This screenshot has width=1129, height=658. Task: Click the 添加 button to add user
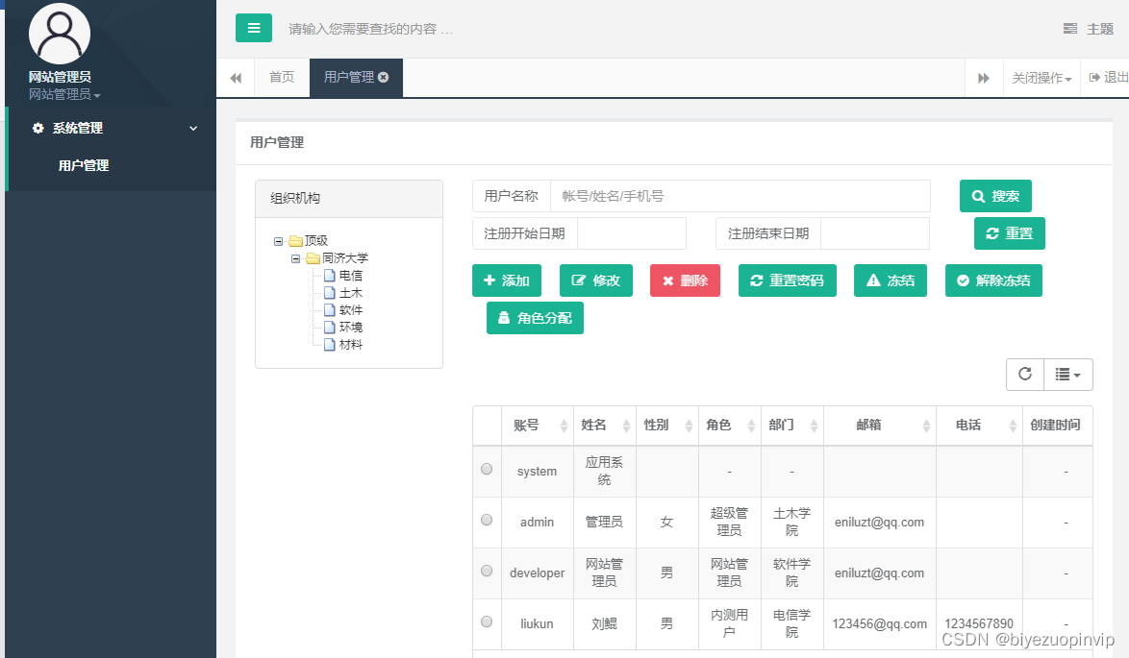coord(507,280)
